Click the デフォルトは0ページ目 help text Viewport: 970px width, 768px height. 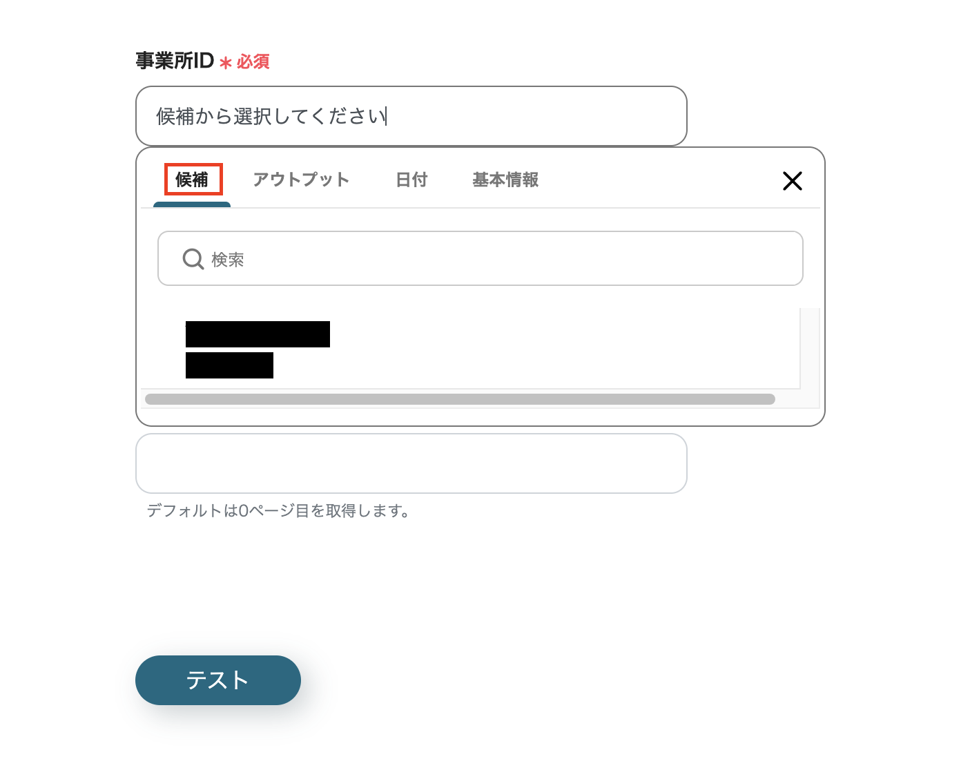click(278, 511)
